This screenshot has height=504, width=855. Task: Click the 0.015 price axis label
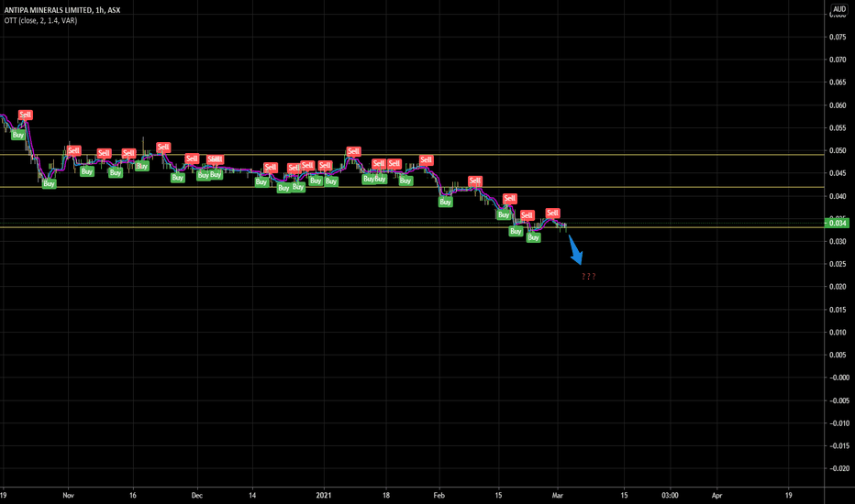pos(838,310)
